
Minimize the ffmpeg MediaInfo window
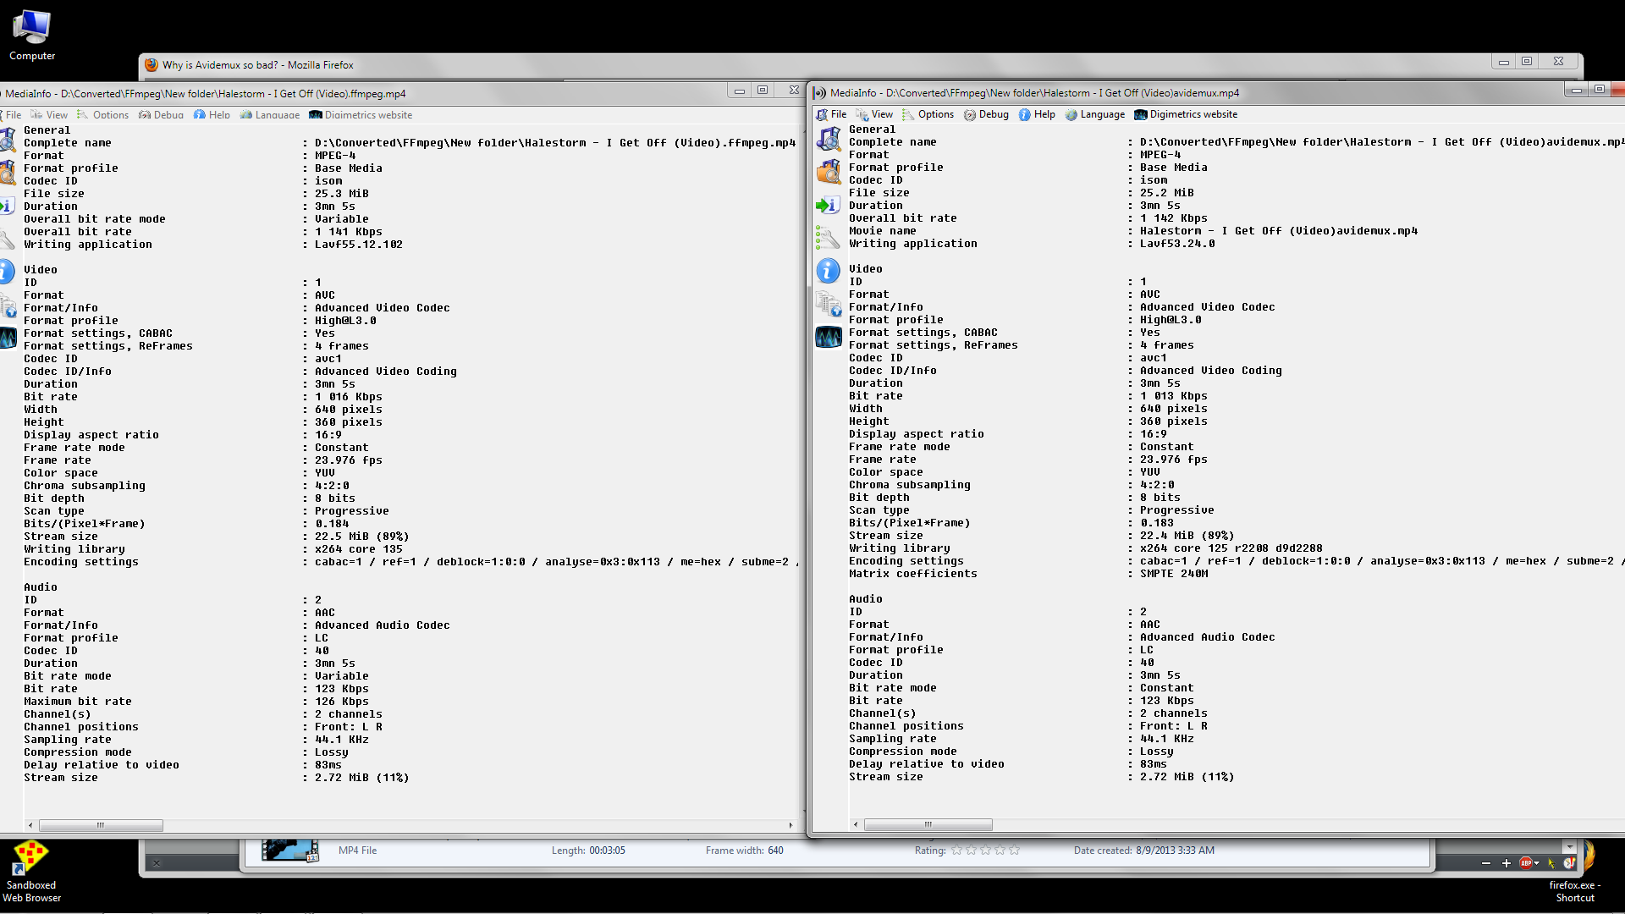[740, 91]
